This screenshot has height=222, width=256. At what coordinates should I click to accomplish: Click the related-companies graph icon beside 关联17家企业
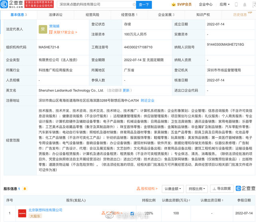coord(51,32)
